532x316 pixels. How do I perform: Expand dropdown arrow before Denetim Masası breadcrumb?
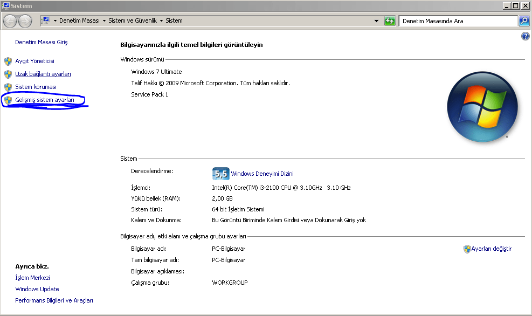55,20
